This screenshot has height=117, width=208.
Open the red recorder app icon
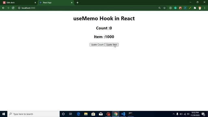tap(108, 114)
